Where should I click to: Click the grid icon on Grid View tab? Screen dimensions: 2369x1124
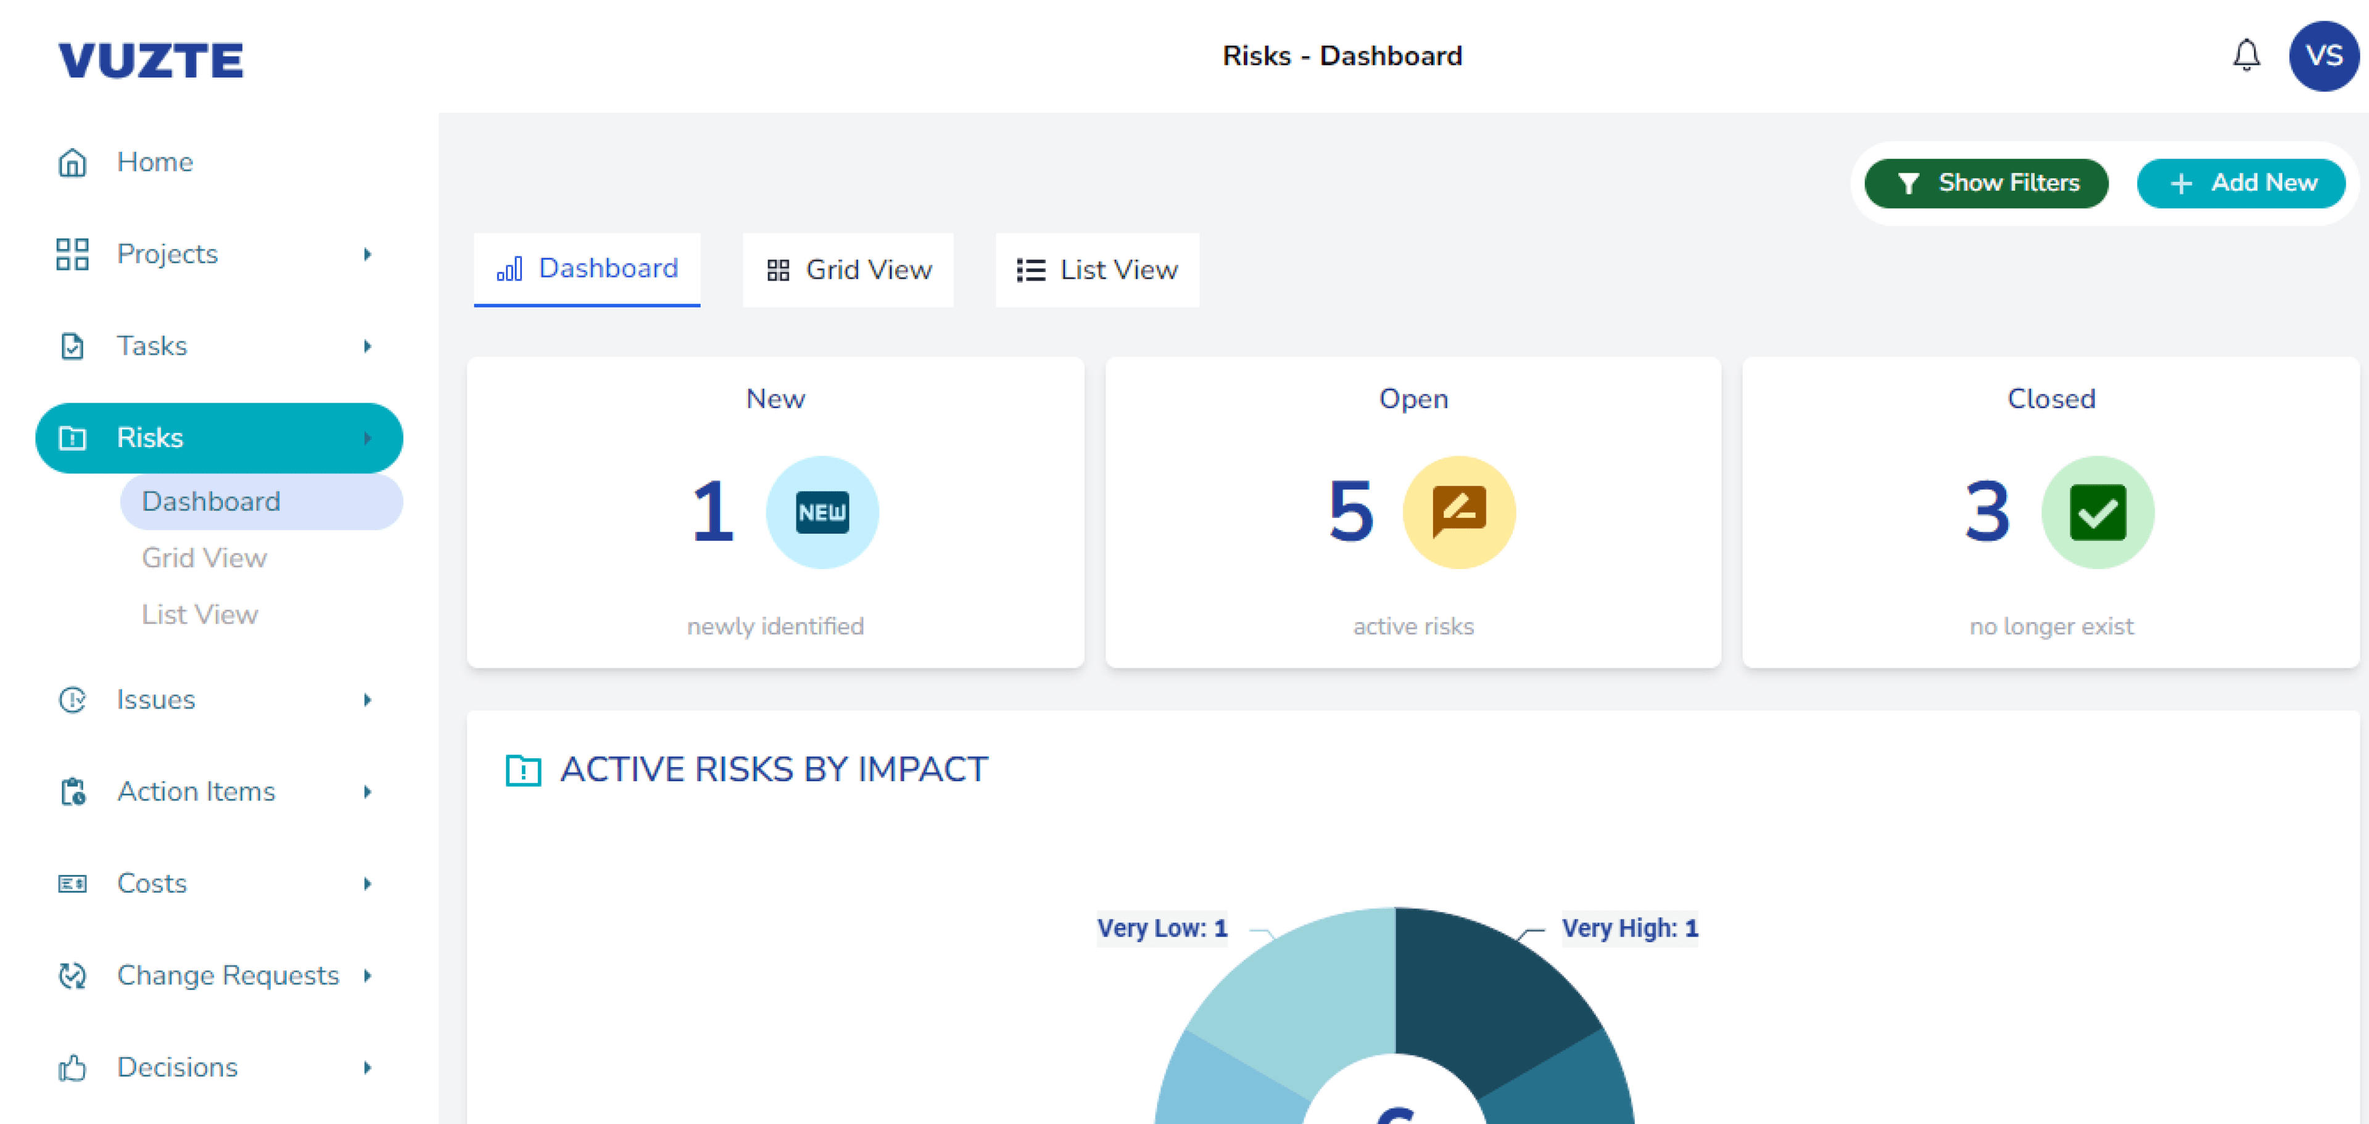[778, 269]
